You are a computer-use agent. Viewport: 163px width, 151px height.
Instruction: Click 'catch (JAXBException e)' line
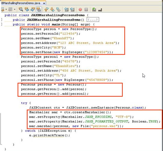point(48,131)
